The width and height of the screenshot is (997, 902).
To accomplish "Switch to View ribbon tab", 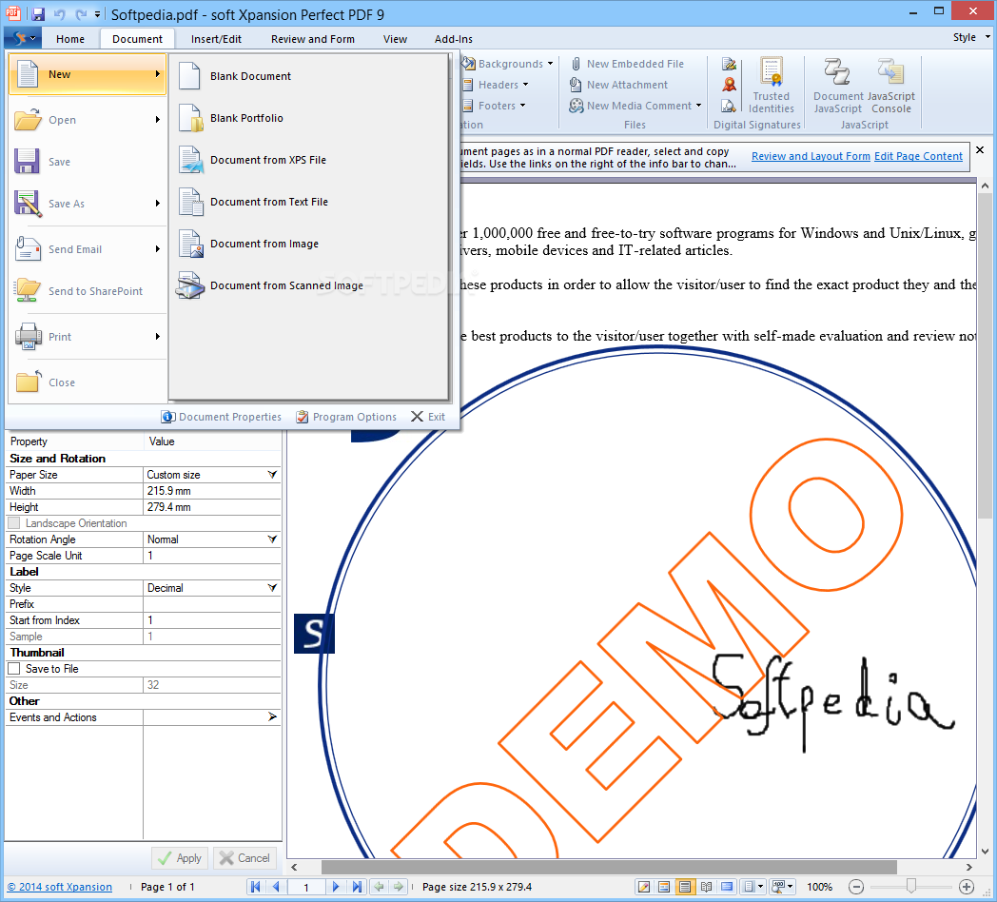I will click(x=395, y=39).
